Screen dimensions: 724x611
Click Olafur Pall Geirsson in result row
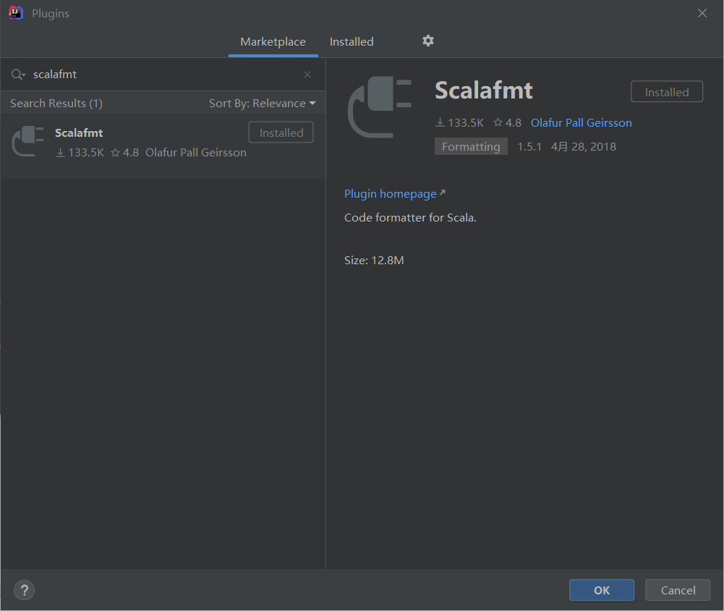point(196,153)
